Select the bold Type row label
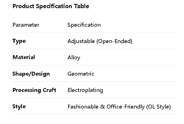This screenshot has width=184, height=124. point(19,41)
